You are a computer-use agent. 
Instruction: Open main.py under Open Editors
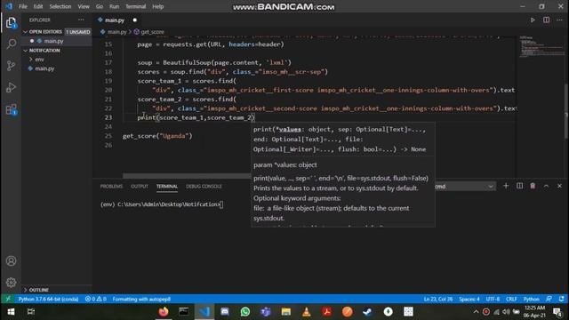[53, 41]
